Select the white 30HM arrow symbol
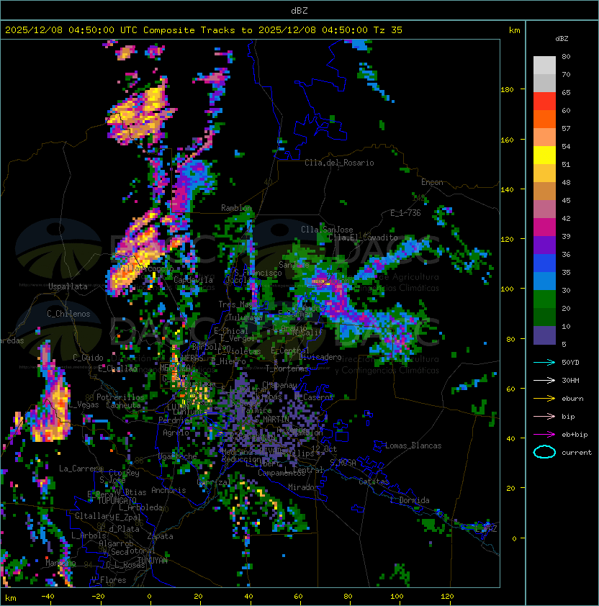 point(544,380)
